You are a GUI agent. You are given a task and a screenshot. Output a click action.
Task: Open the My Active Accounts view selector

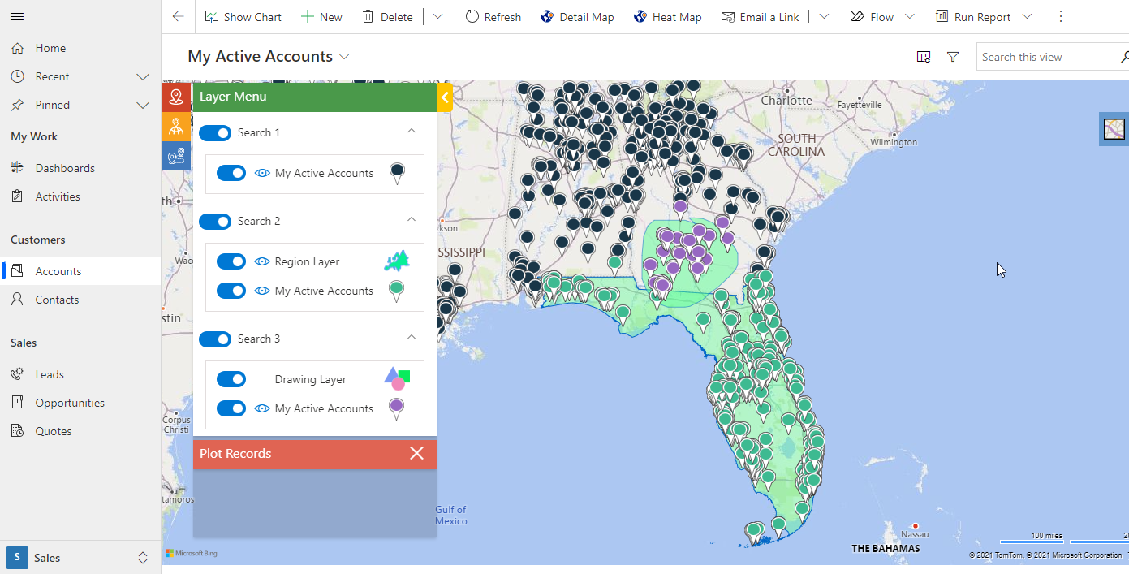coord(344,56)
